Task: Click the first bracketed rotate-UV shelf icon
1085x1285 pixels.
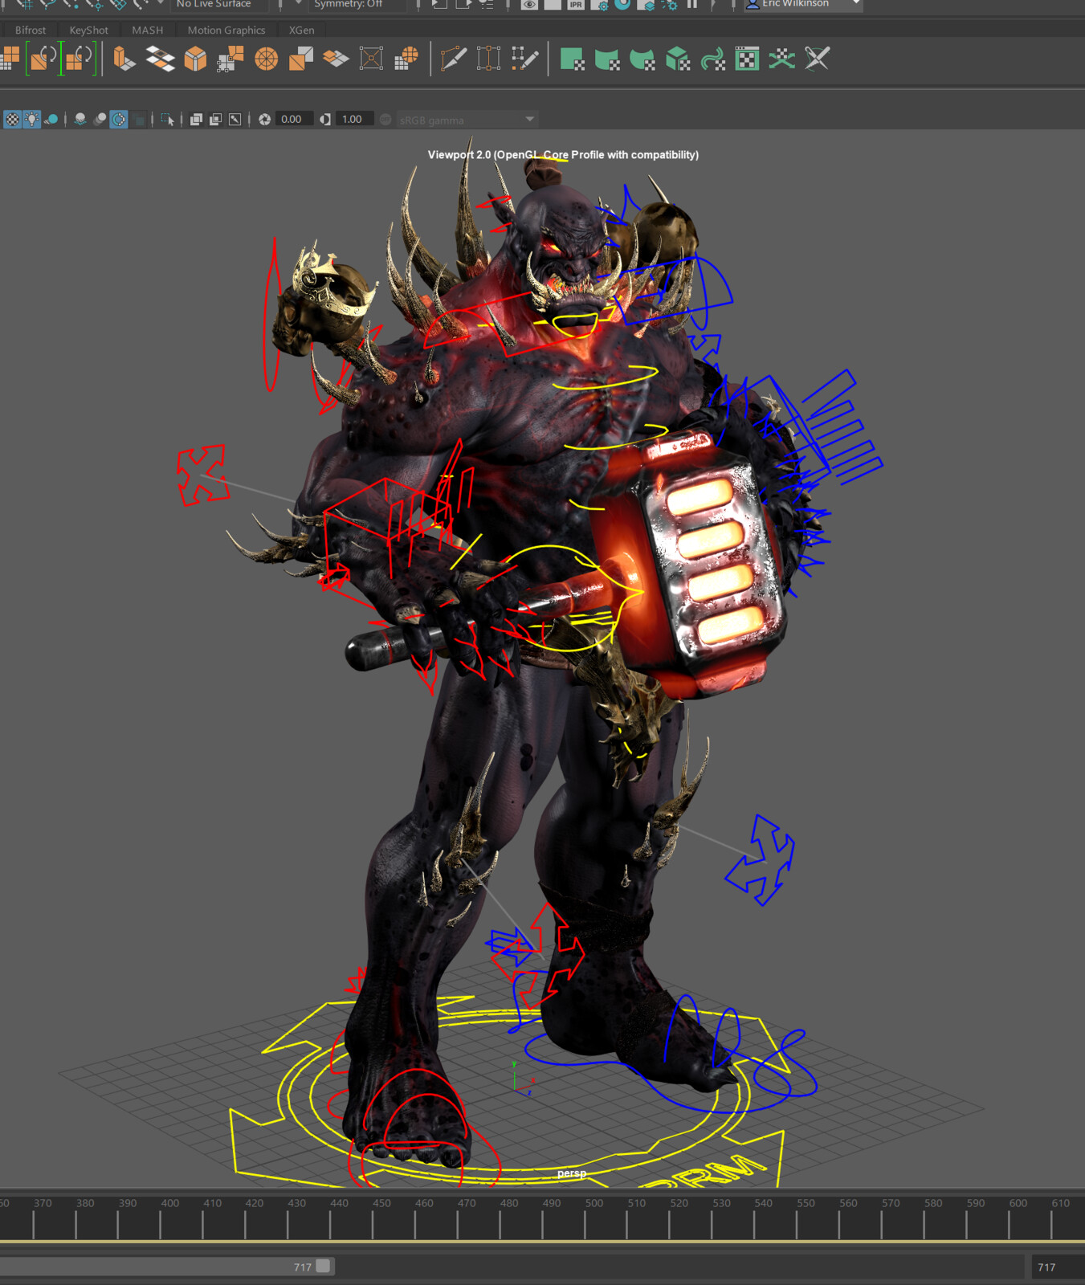Action: (x=43, y=59)
